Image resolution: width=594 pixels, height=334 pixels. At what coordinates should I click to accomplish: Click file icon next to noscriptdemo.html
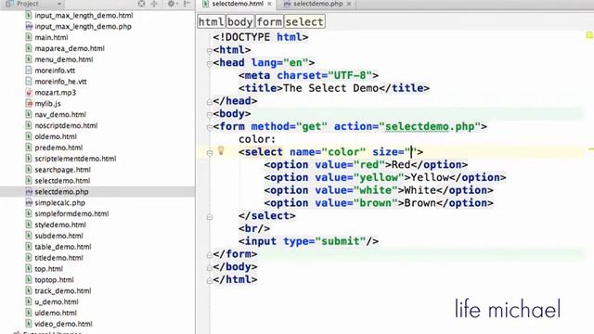(x=29, y=125)
